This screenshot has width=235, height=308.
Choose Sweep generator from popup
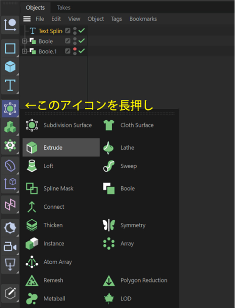(138, 166)
